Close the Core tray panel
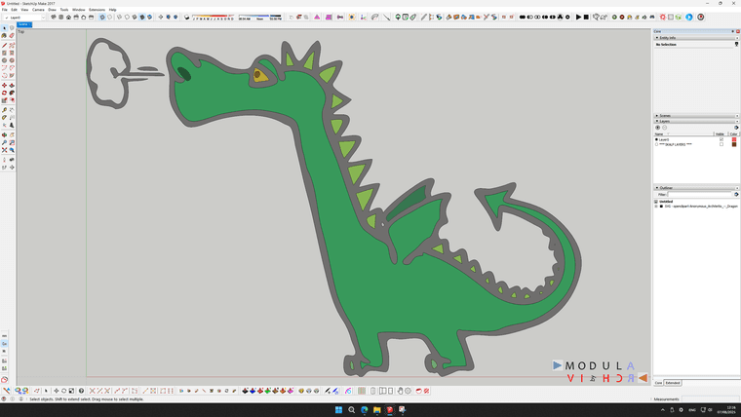 [x=738, y=31]
